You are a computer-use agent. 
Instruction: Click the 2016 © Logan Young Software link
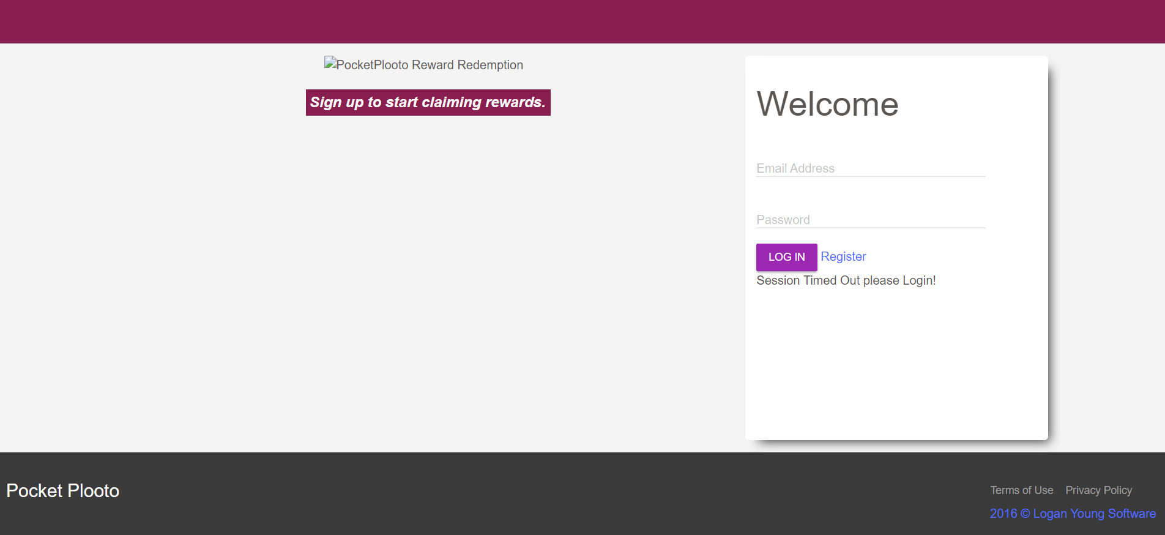[1073, 514]
